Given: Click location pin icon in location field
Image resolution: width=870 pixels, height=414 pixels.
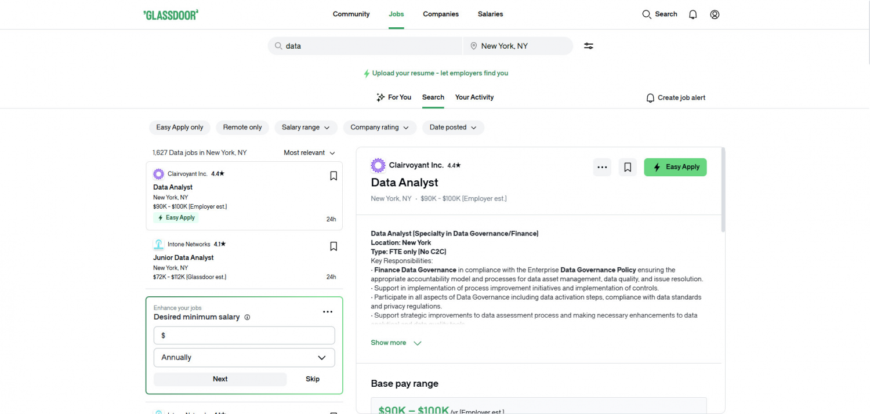Looking at the screenshot, I should tap(473, 46).
